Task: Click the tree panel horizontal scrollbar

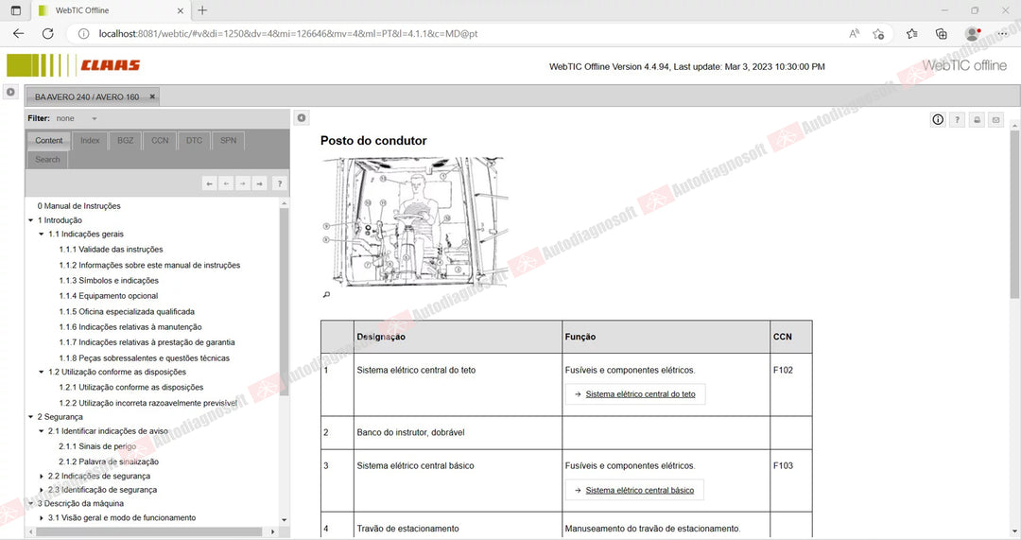Action: (x=148, y=532)
